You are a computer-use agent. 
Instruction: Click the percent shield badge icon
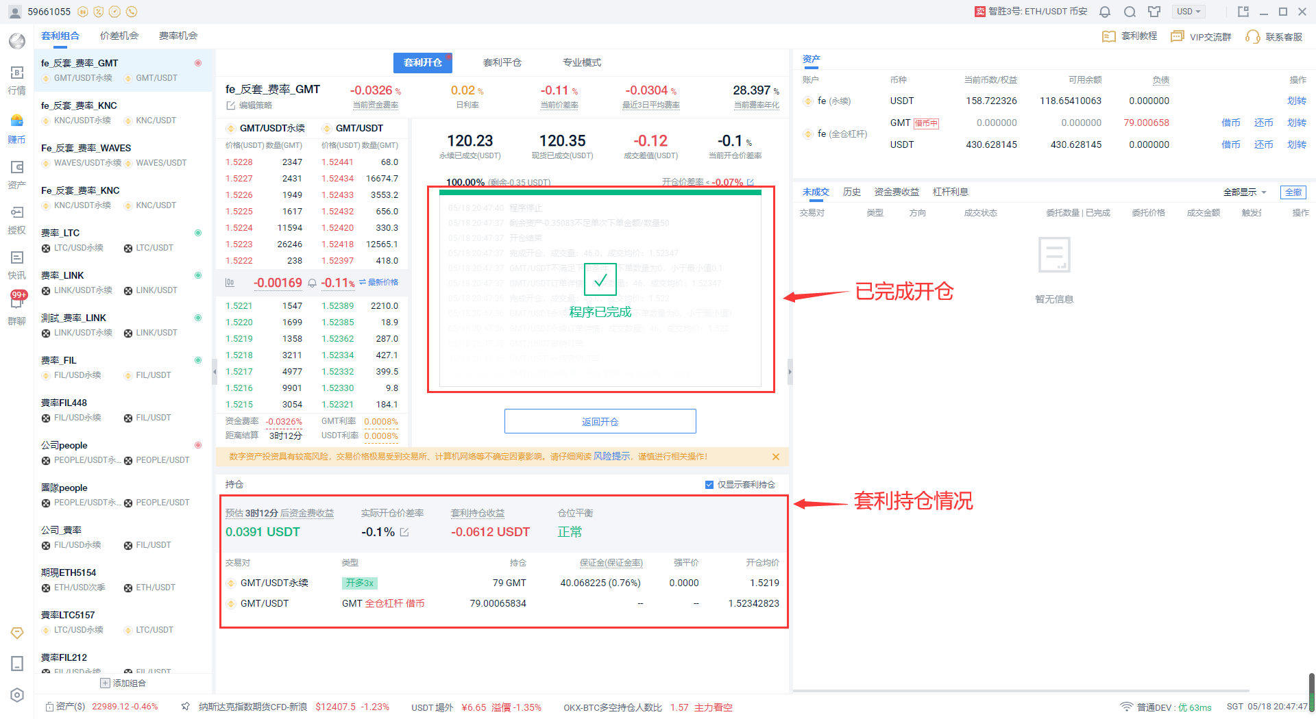pyautogui.click(x=99, y=12)
